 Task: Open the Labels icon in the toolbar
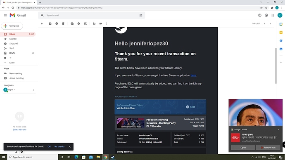(101, 24)
